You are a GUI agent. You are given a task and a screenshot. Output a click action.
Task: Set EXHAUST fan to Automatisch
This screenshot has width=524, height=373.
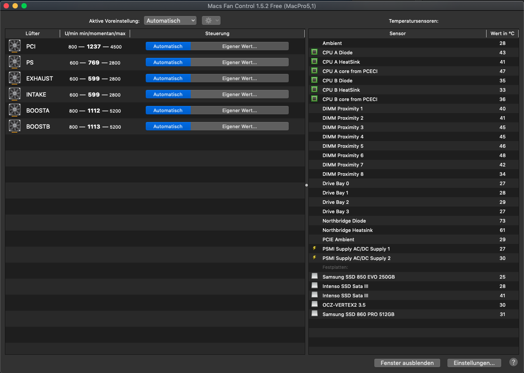tap(168, 78)
